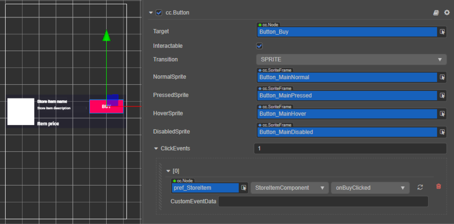Collapse the cc.Button component section
This screenshot has width=454, height=224.
tap(151, 13)
